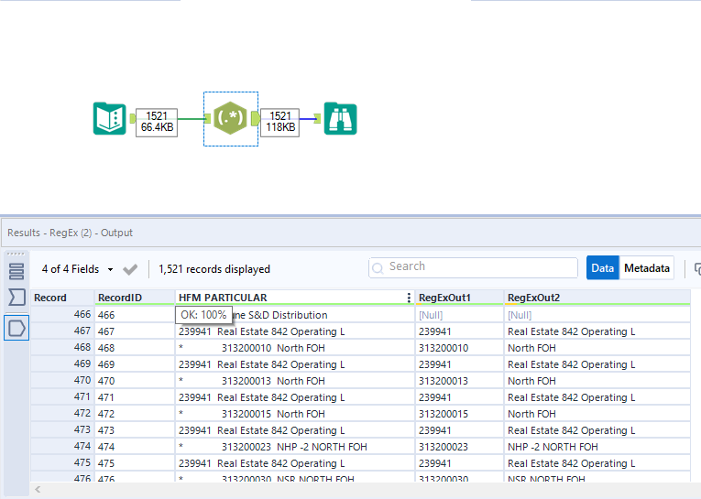Click the Record column header

pos(62,298)
